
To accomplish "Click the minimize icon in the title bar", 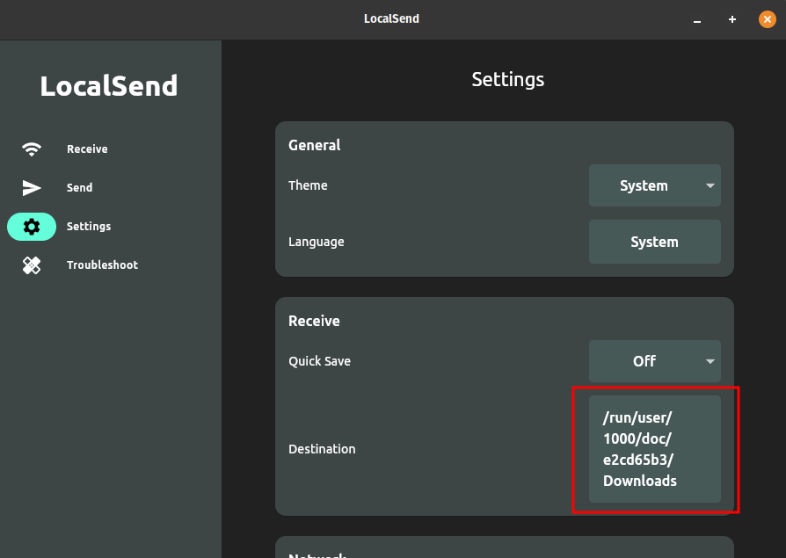I will (x=697, y=18).
